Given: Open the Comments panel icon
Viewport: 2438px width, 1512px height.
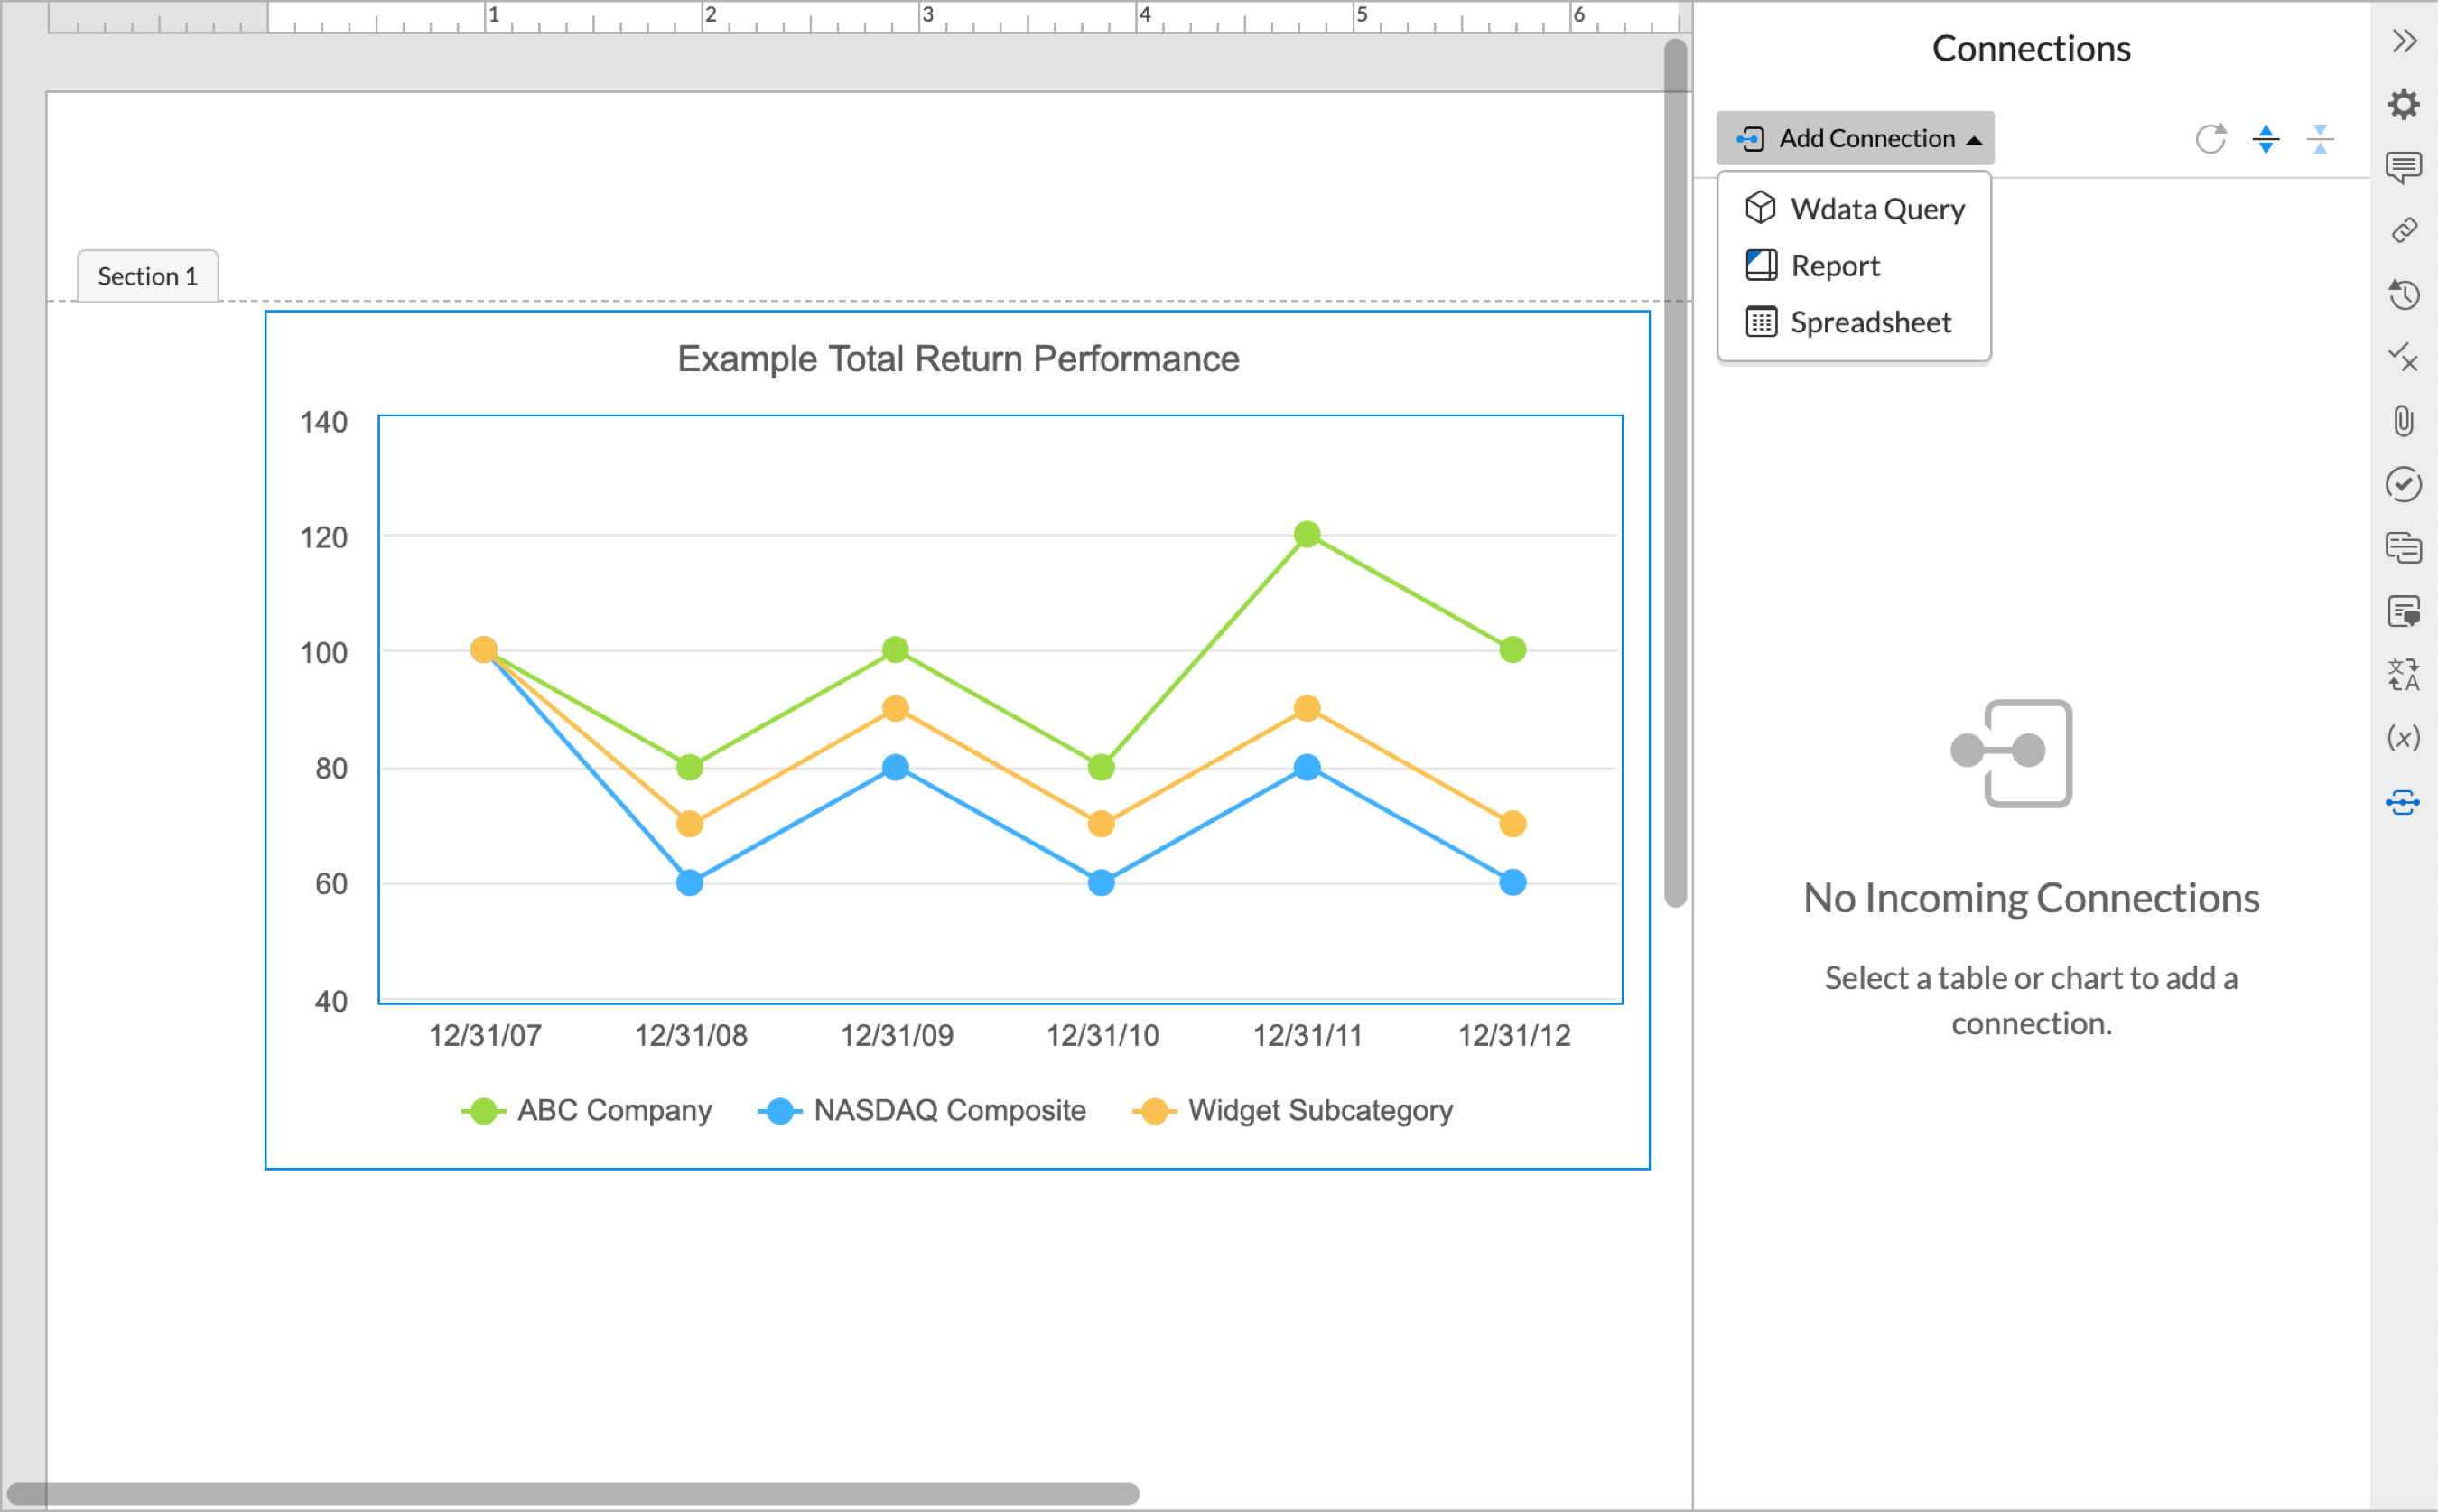Looking at the screenshot, I should [2403, 165].
